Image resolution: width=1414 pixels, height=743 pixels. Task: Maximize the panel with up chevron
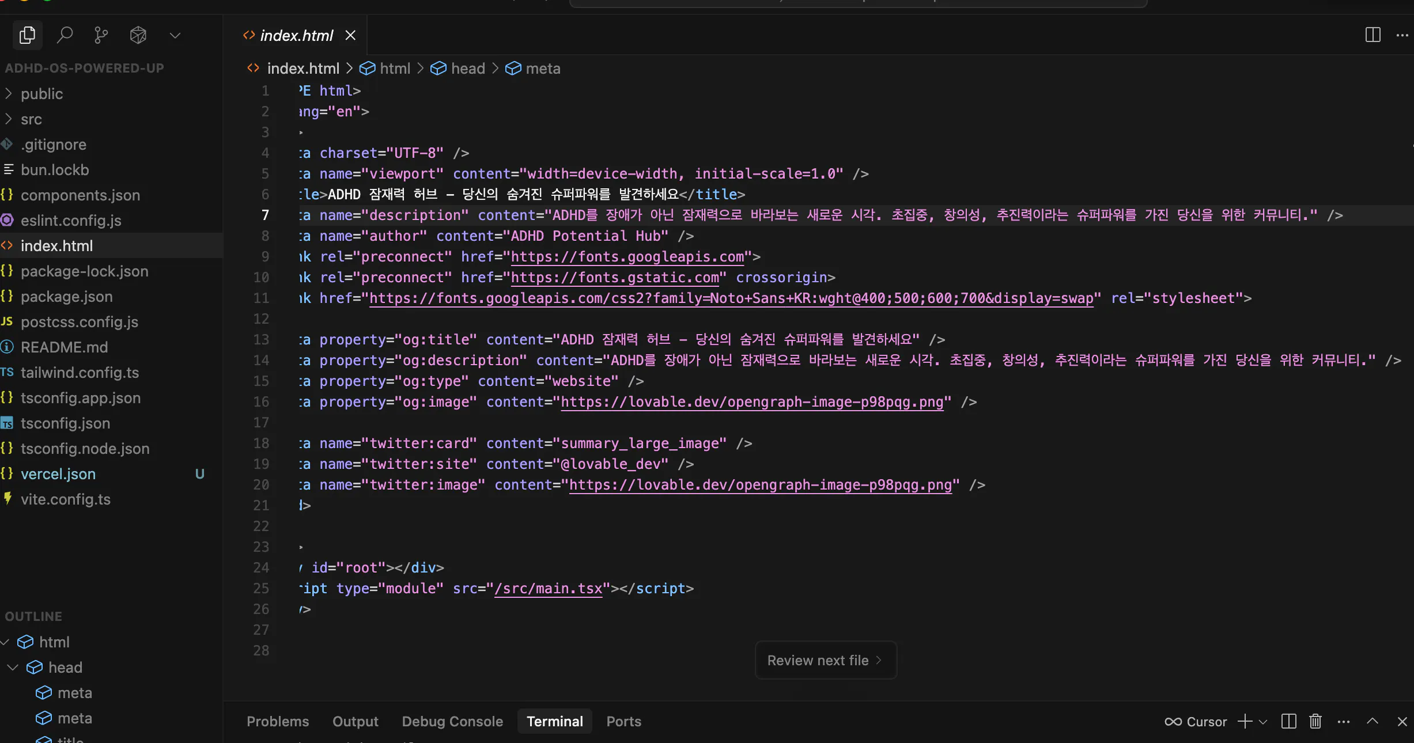tap(1373, 721)
